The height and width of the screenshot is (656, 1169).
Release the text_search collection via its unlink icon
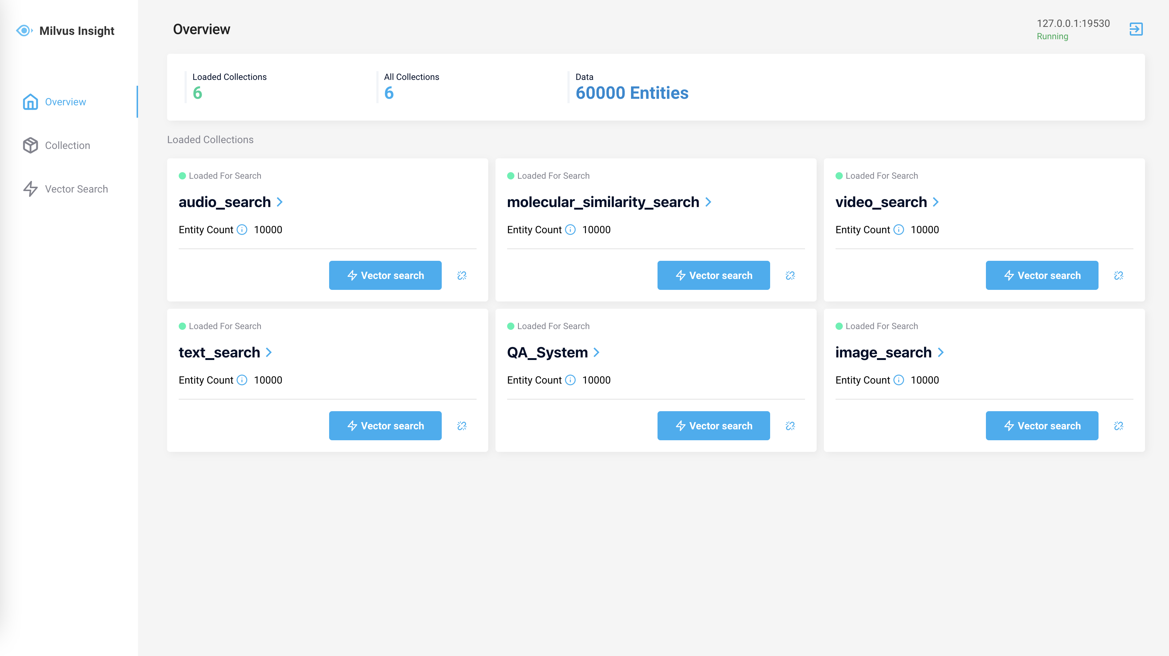pos(462,426)
